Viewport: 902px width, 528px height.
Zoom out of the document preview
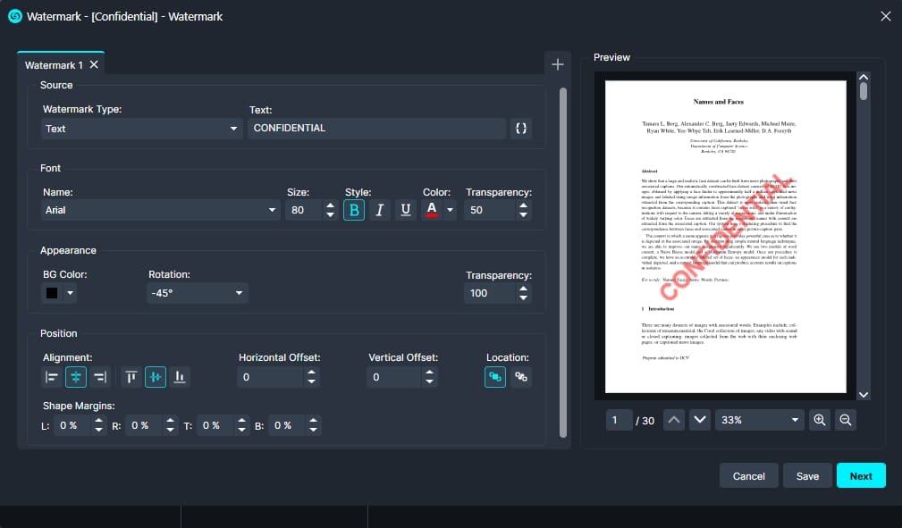point(845,420)
